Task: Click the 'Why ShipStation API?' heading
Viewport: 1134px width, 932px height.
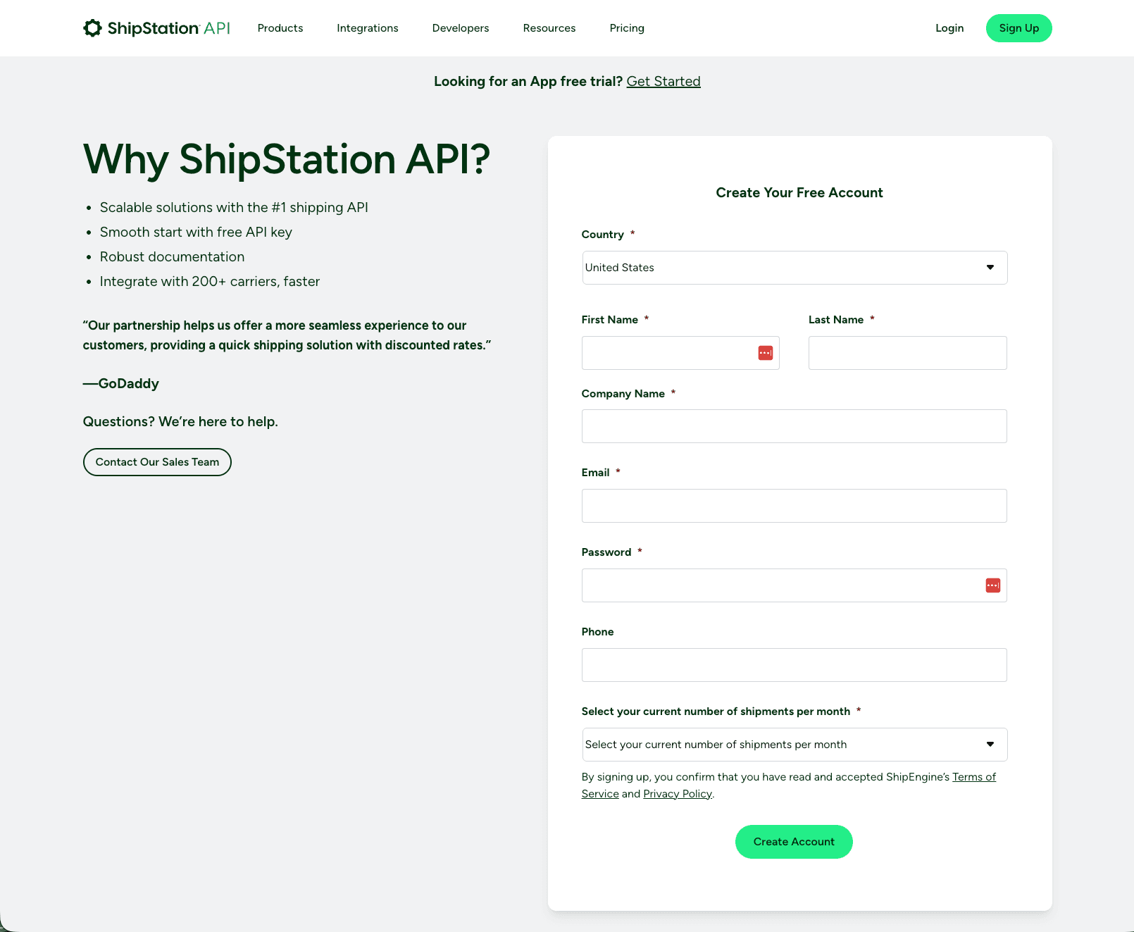Action: click(286, 159)
